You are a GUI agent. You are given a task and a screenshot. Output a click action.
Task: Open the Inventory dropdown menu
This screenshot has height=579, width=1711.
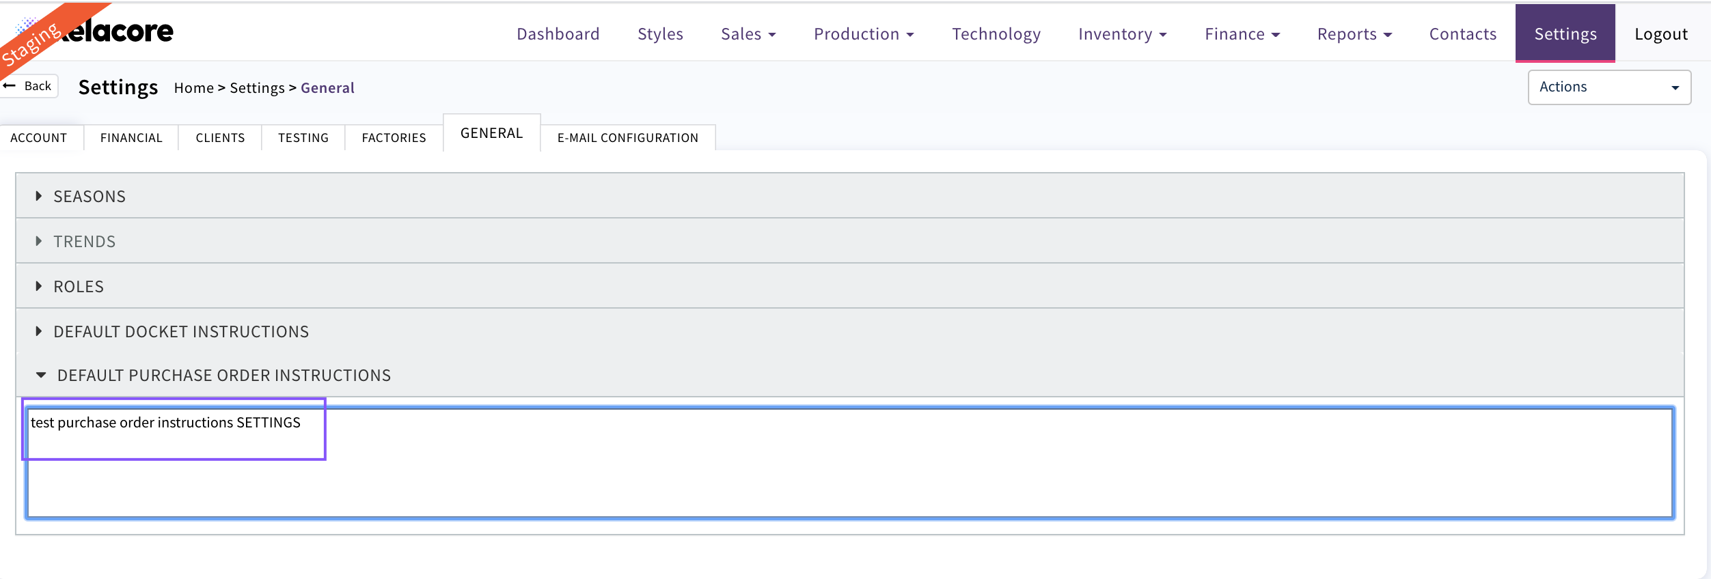(x=1122, y=34)
